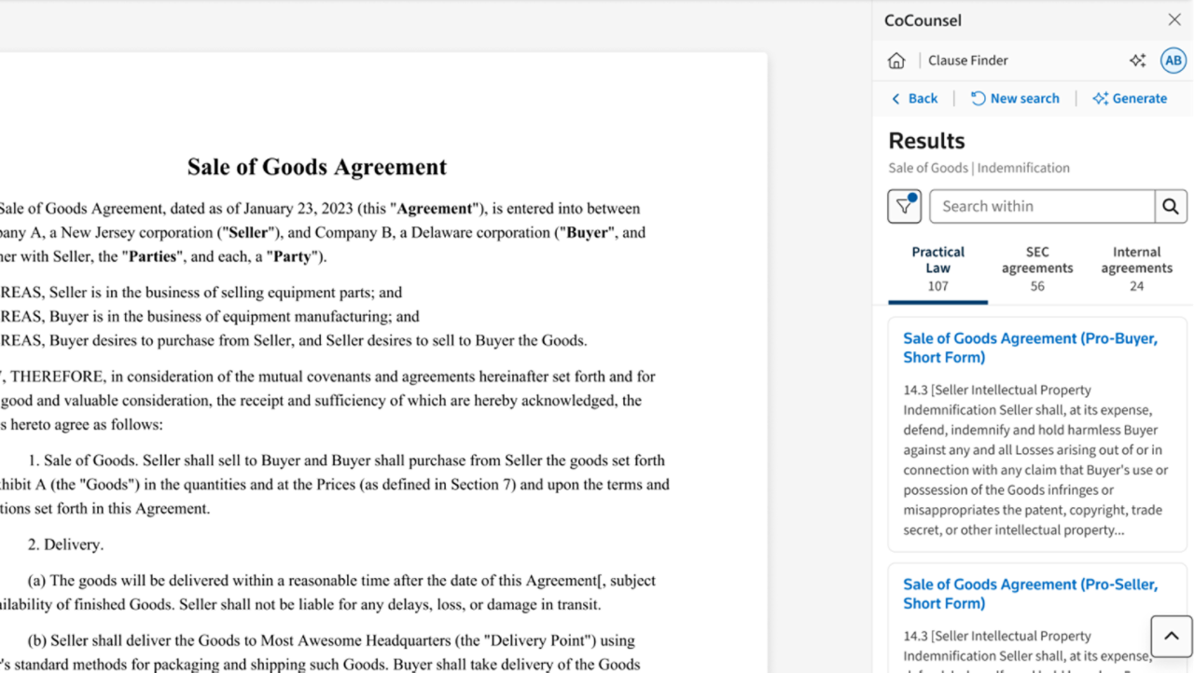The width and height of the screenshot is (1194, 673).
Task: Go to the CoCounsel home icon
Action: 896,61
